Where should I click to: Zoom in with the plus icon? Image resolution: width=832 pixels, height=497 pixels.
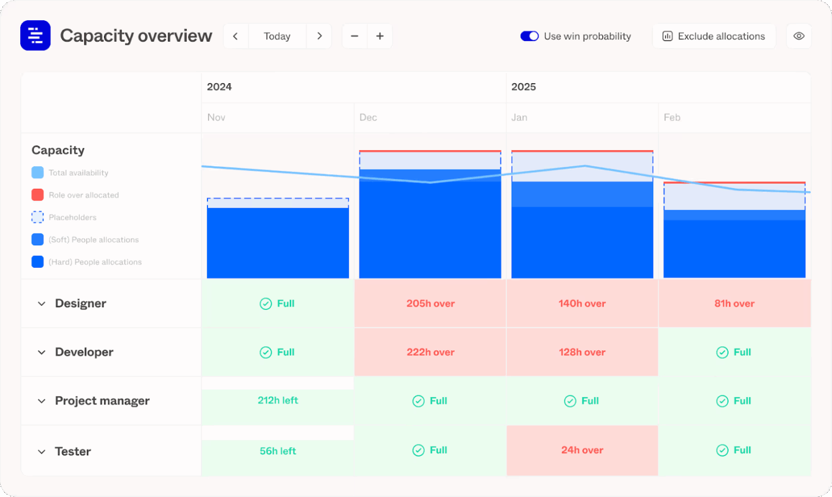coord(380,36)
